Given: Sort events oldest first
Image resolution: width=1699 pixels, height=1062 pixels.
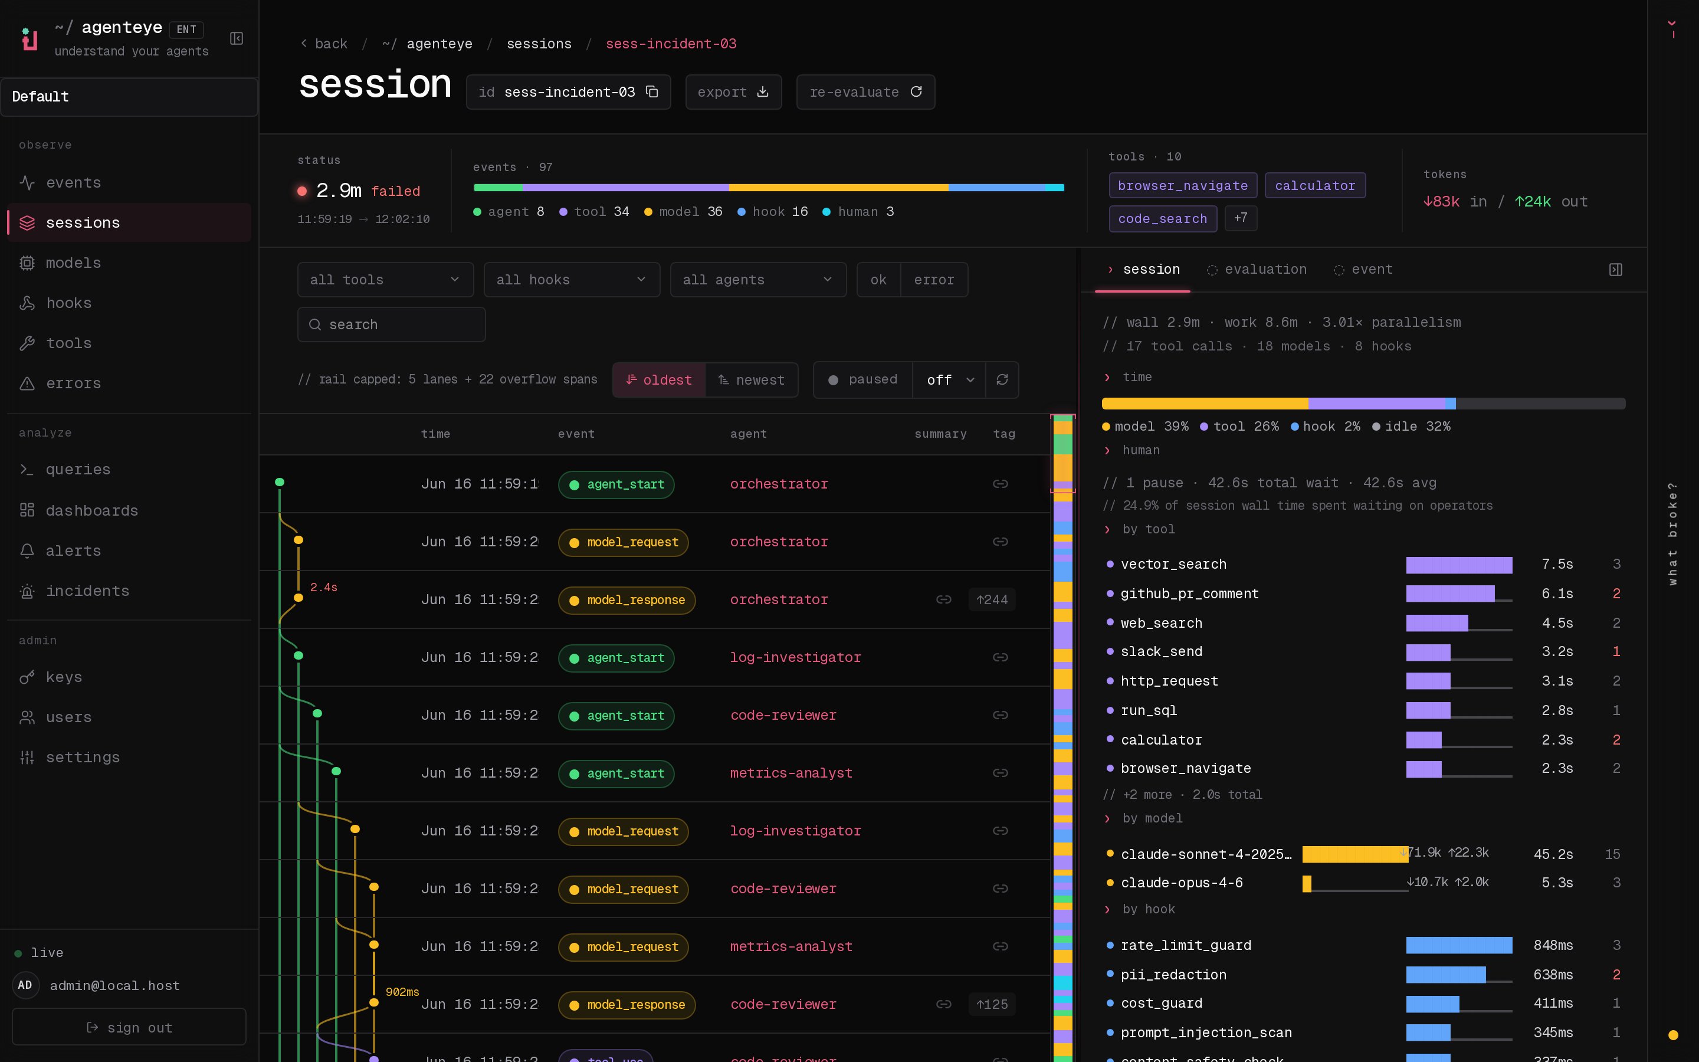Looking at the screenshot, I should (658, 380).
